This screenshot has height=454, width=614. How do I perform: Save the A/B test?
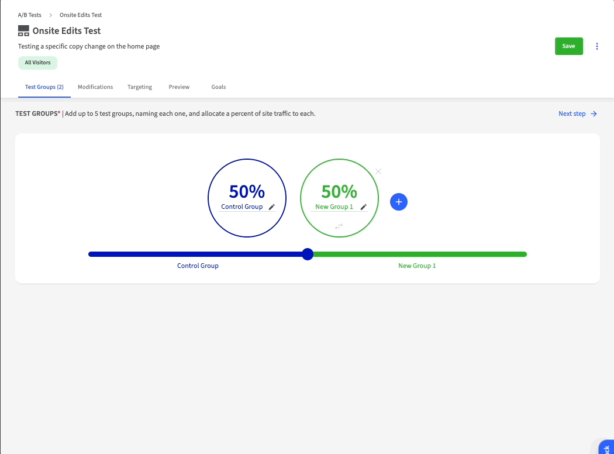[568, 46]
